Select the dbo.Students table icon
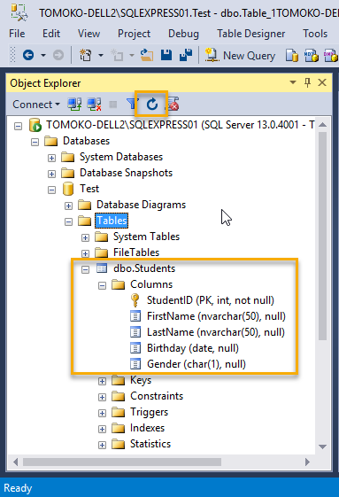The height and width of the screenshot is (497, 339). click(102, 268)
